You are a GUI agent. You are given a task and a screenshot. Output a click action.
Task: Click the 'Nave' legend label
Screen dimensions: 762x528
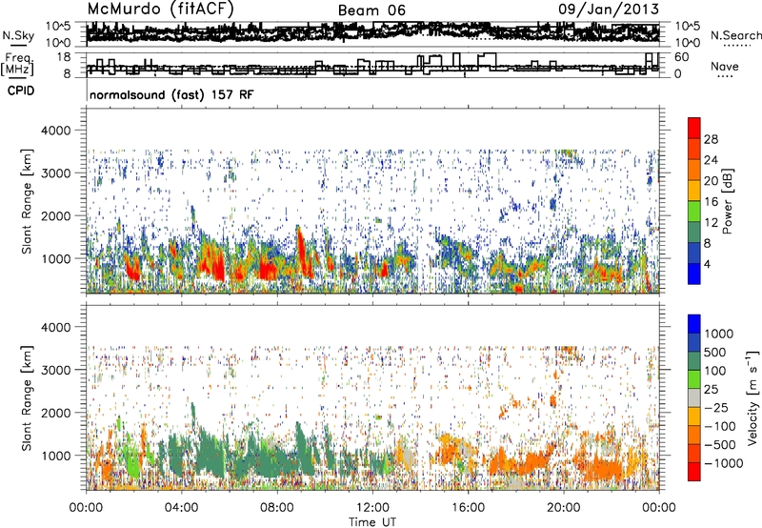click(x=724, y=66)
